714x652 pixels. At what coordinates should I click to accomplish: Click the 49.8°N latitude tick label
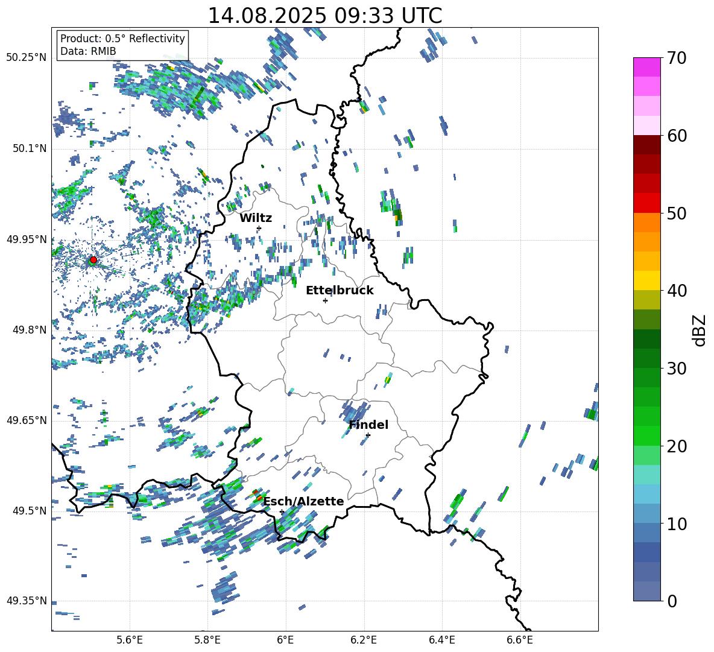point(30,329)
